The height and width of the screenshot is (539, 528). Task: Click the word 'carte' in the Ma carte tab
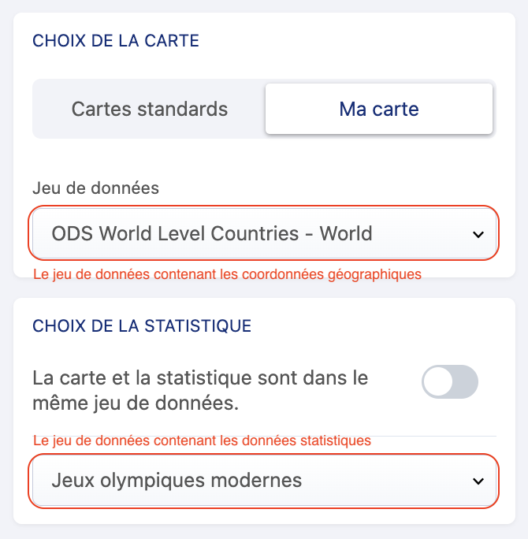[396, 109]
